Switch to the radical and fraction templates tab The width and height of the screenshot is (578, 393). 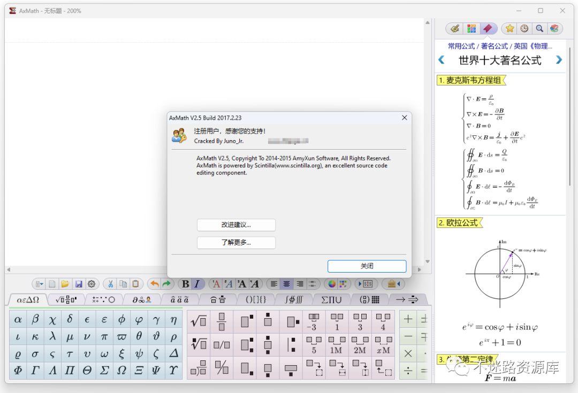pos(66,299)
